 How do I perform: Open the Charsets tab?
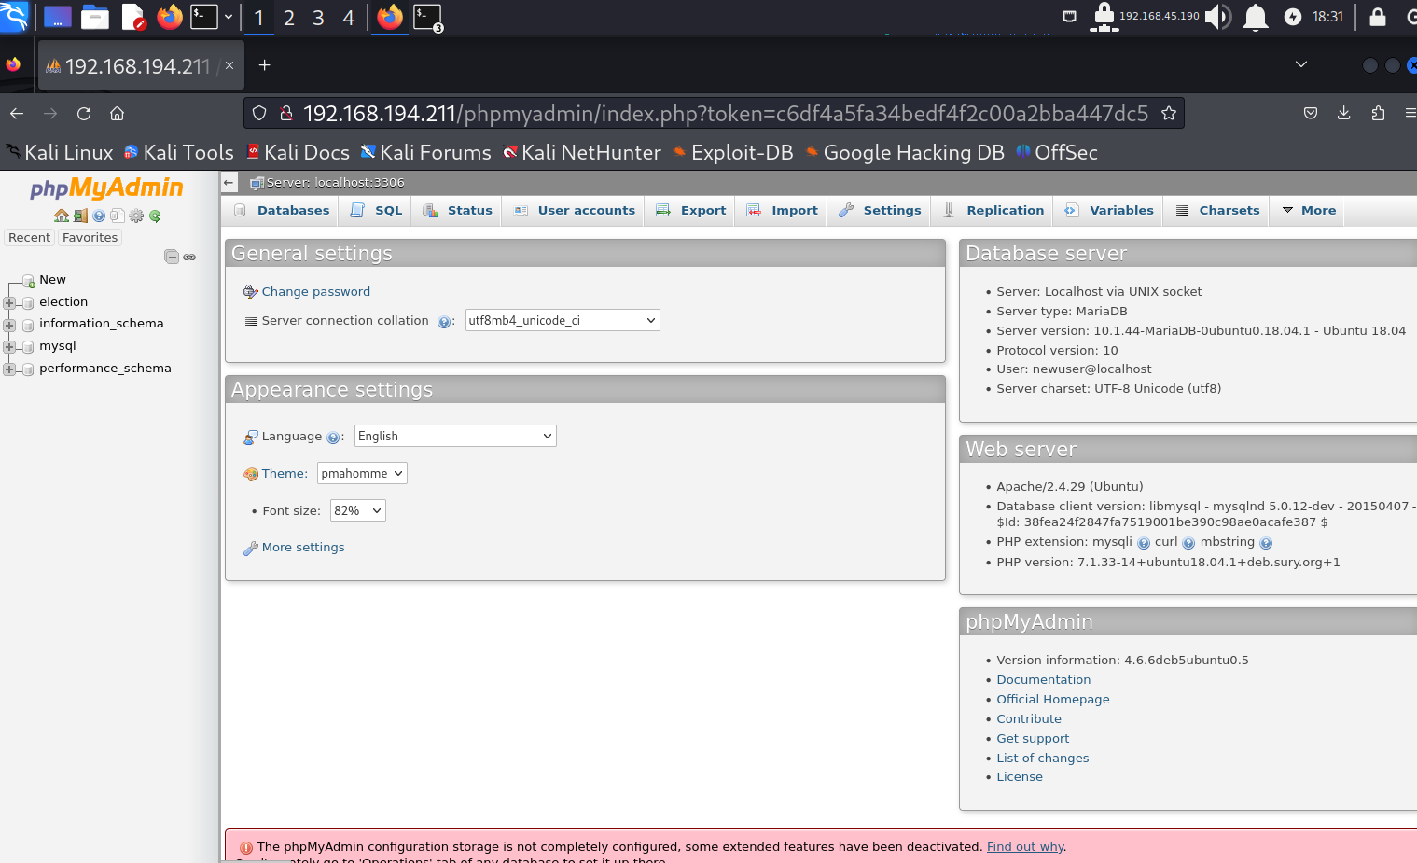1217,210
